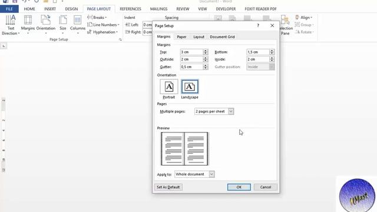377x212 pixels.
Task: Click the Gutter value field
Action: [191, 67]
